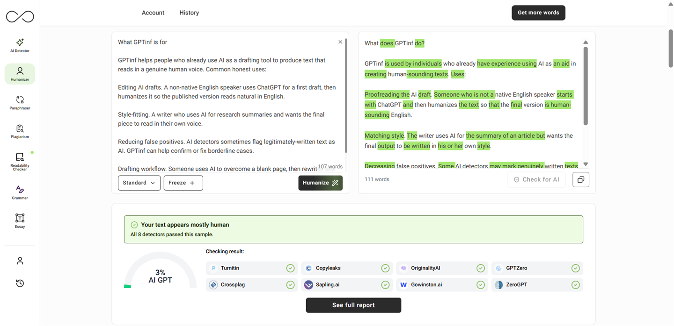Click the Crossplag logo icon

[x=213, y=284]
